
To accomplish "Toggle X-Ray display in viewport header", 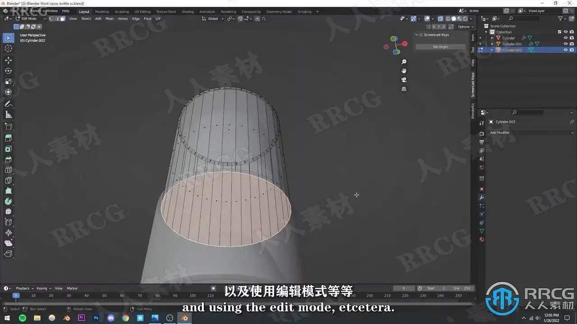I will tap(440, 18).
